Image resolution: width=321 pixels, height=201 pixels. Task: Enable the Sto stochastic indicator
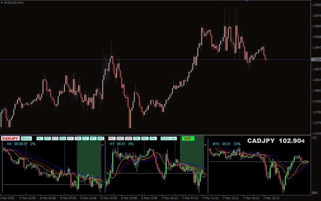coord(153,138)
